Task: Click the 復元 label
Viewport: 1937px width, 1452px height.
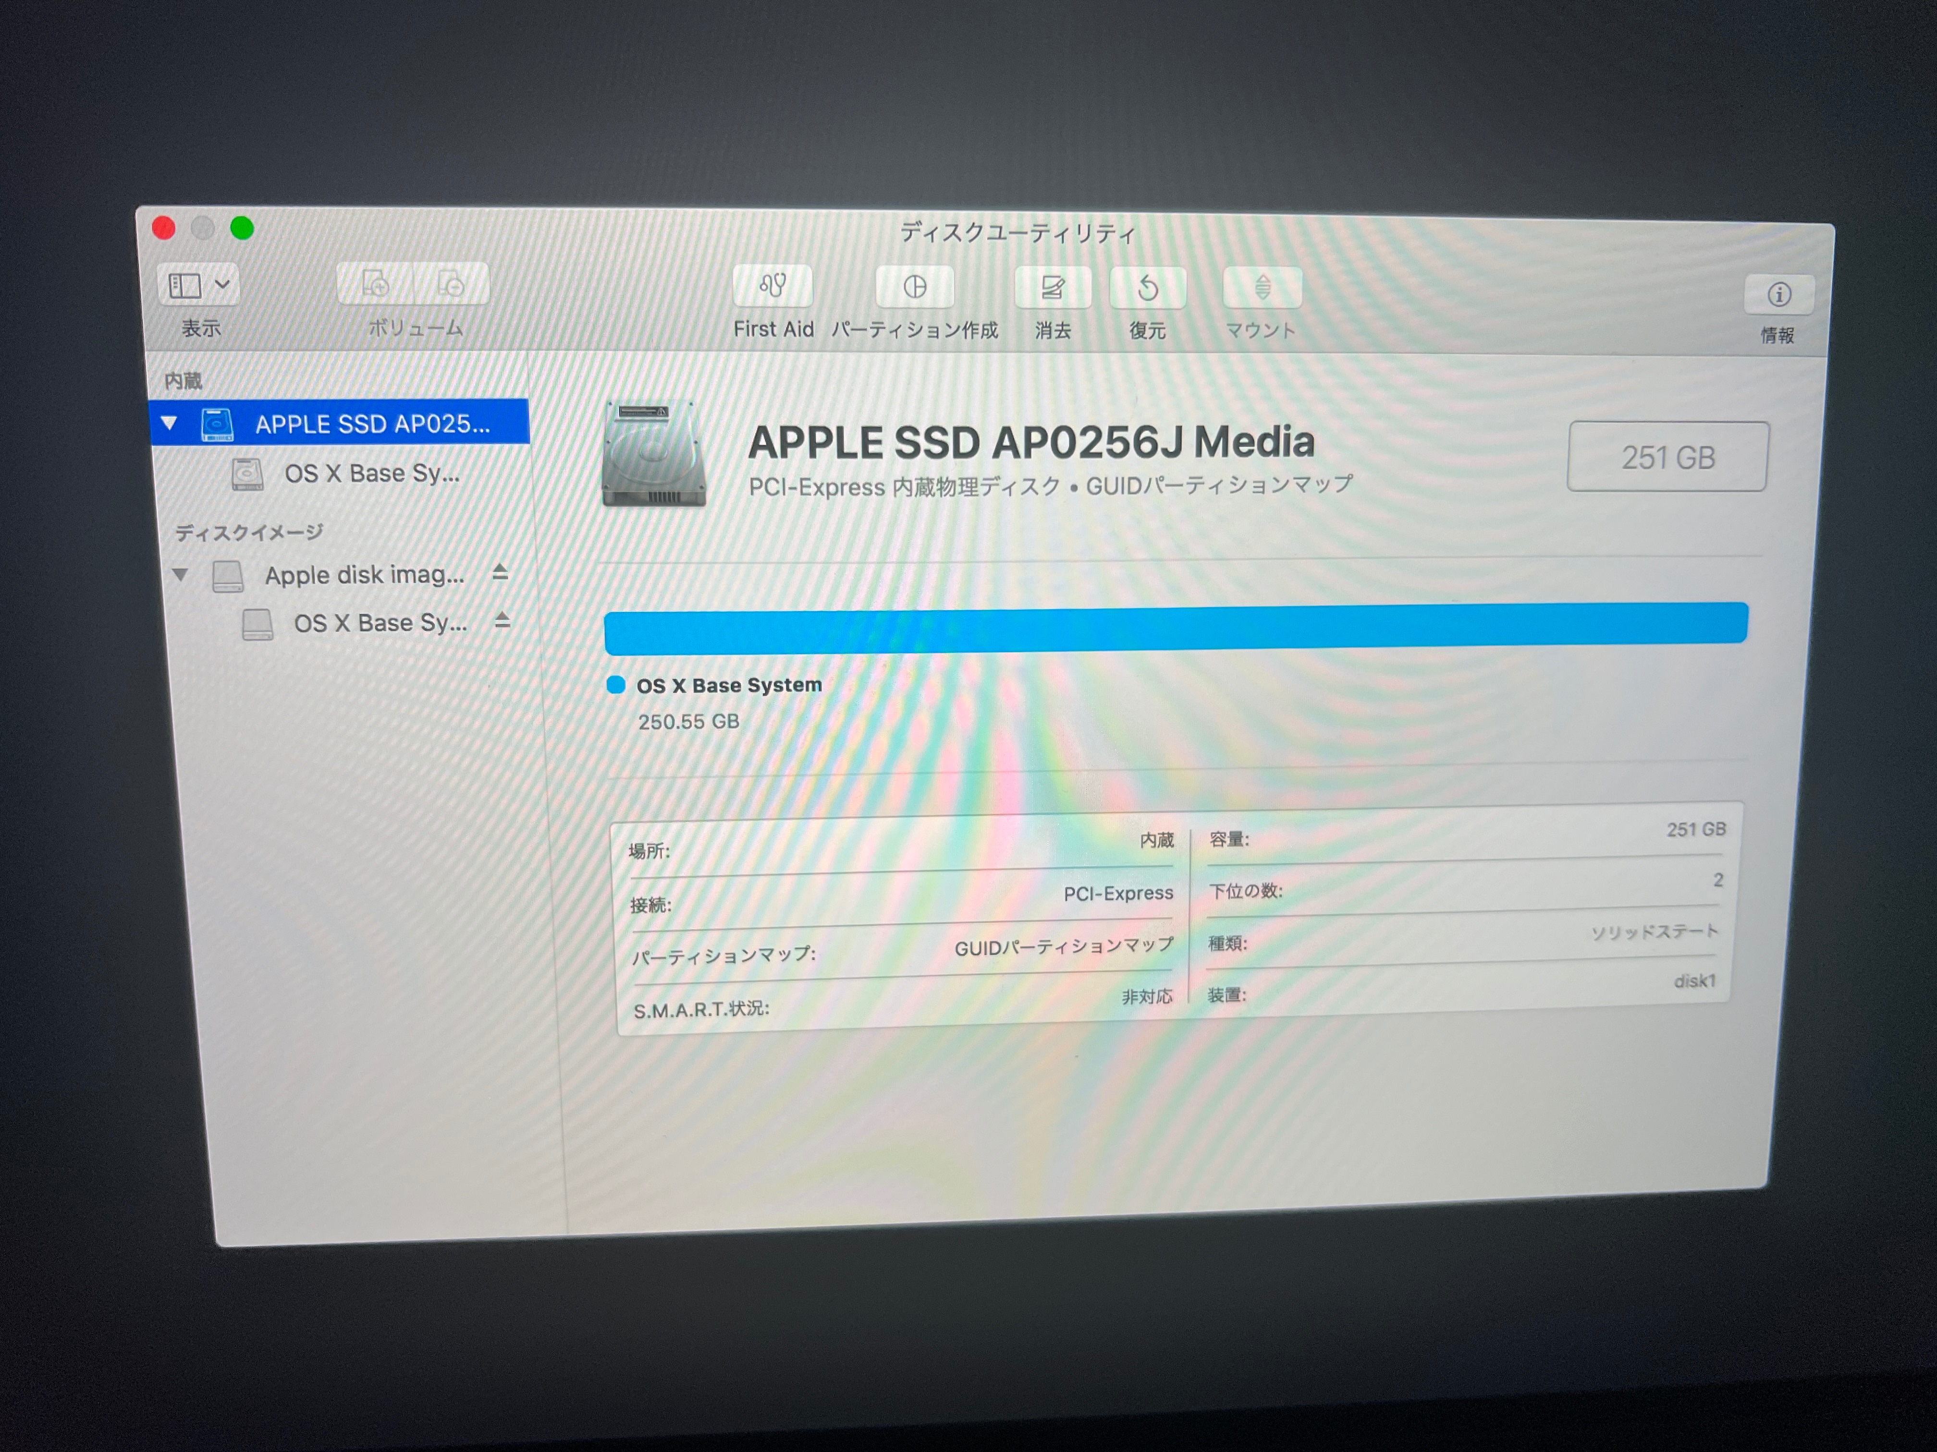Action: 1147,331
